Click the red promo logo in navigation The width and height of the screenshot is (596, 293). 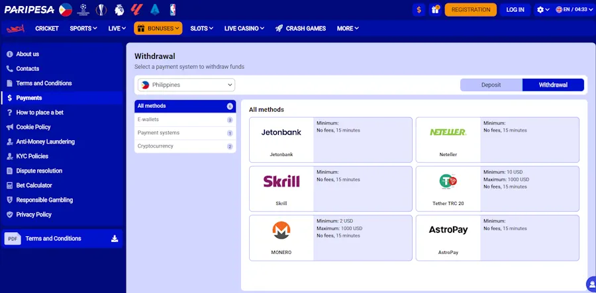click(x=16, y=28)
